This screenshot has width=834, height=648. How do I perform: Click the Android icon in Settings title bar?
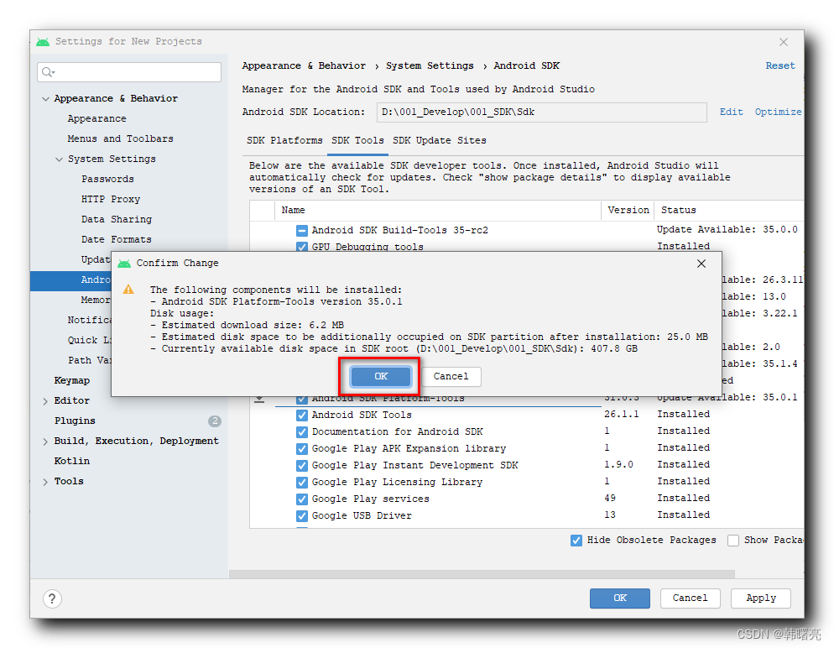[x=43, y=41]
